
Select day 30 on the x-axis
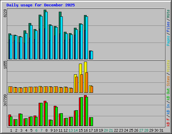coord(156,130)
